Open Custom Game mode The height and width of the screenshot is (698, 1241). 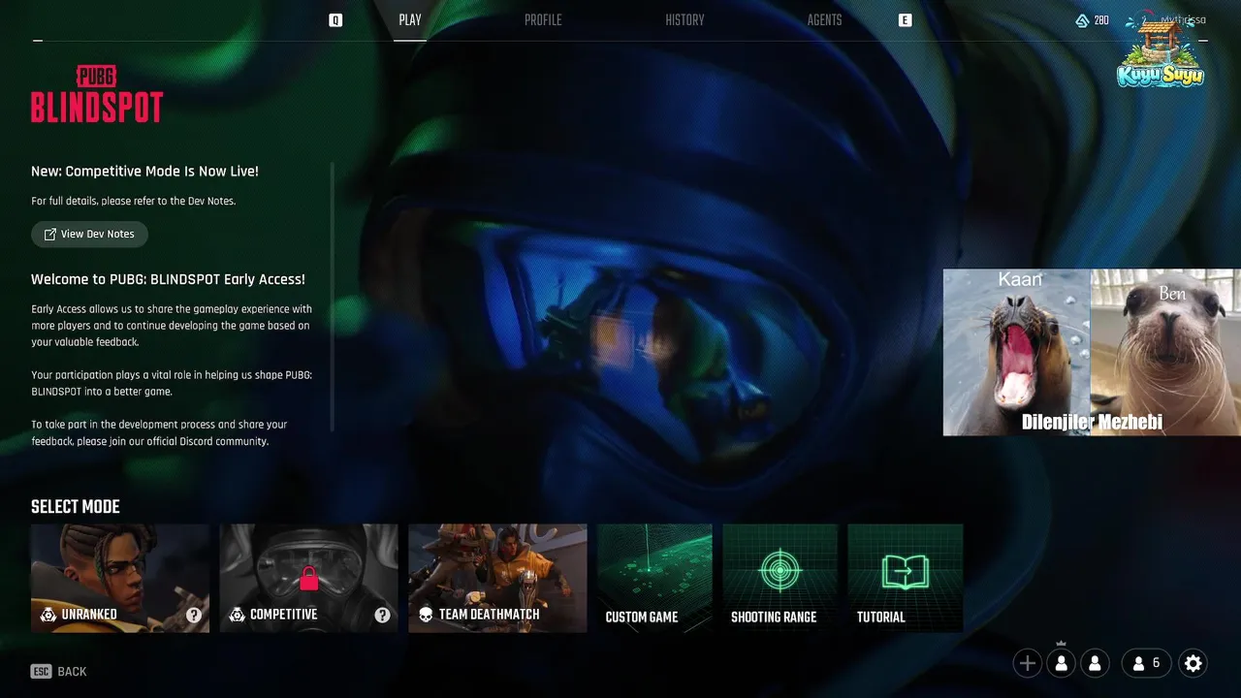[654, 578]
